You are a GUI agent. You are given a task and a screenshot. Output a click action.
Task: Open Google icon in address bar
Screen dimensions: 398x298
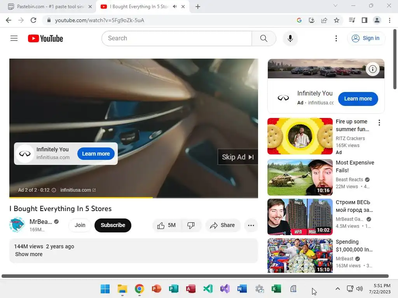pyautogui.click(x=299, y=20)
